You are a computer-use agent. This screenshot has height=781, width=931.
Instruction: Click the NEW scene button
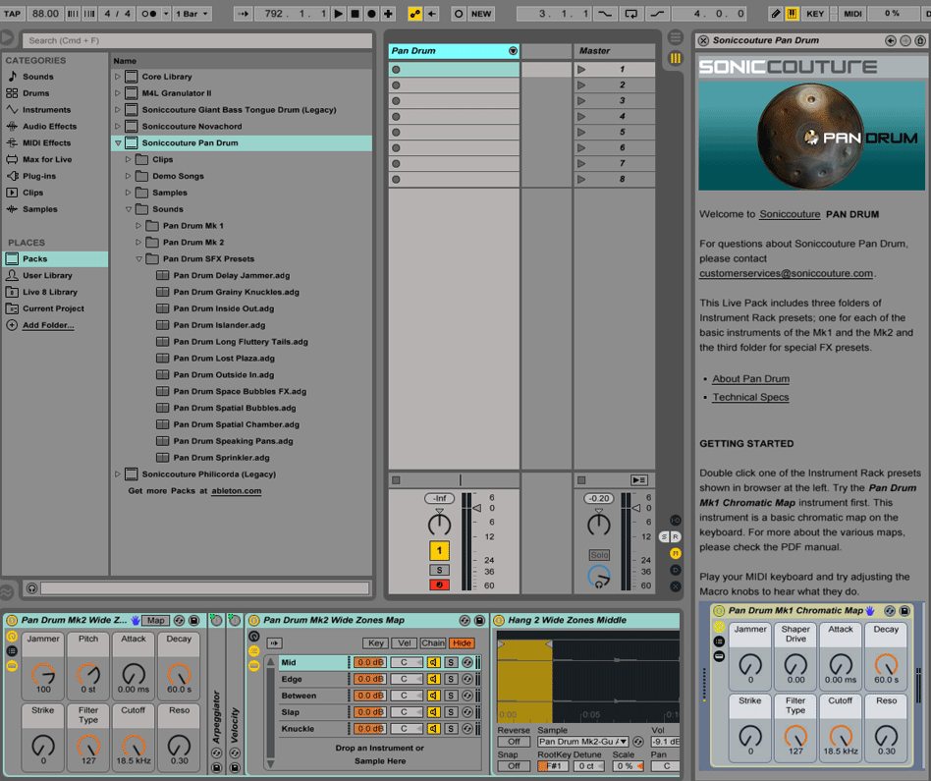(x=481, y=14)
